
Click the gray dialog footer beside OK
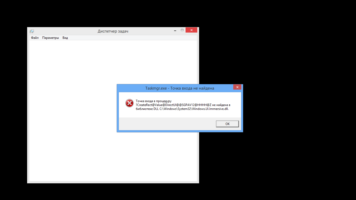coord(167,124)
